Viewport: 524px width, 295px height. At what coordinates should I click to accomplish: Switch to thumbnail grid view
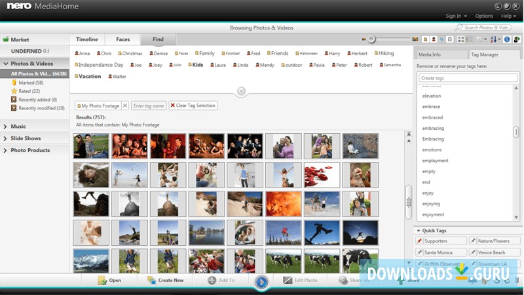461,39
